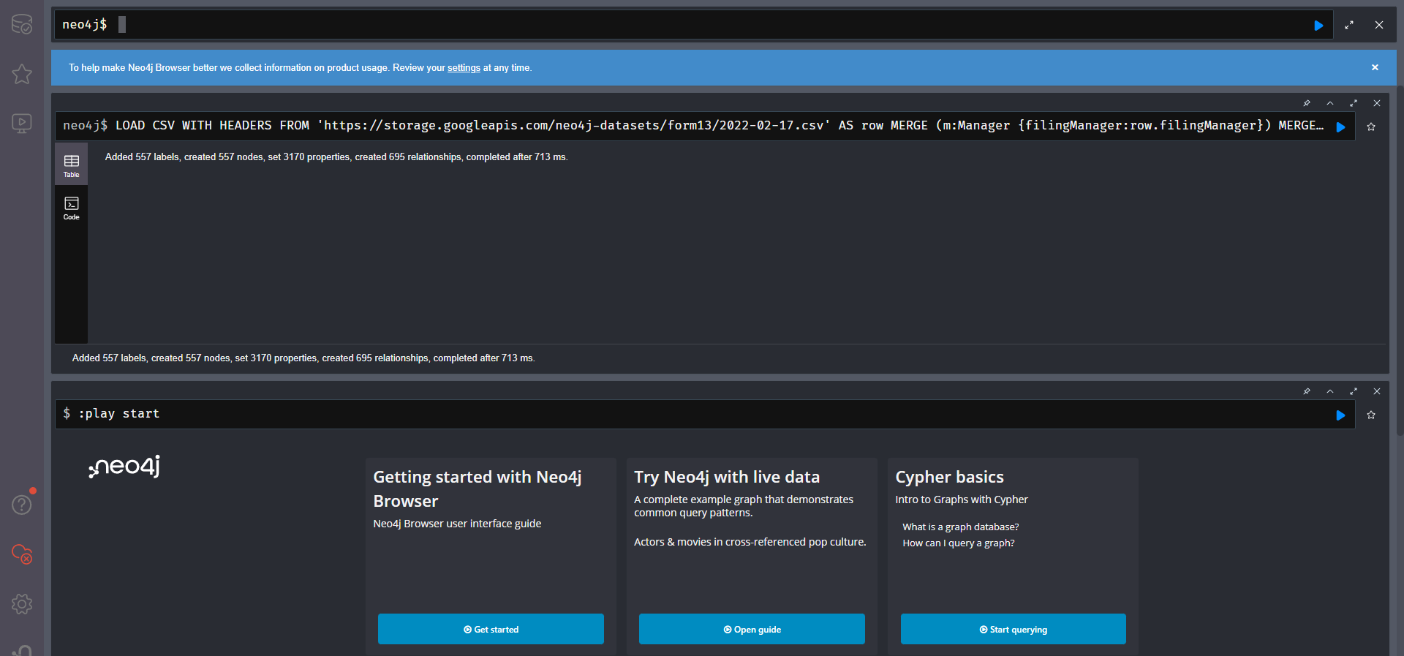Click 'Neo4j Browser user interface guide' text

[x=457, y=524]
